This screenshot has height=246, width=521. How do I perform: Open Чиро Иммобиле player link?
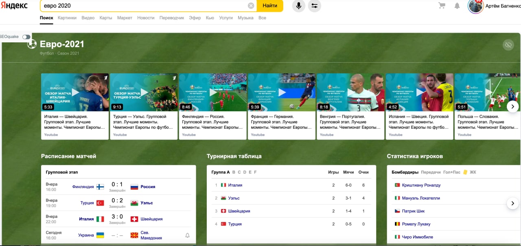pos(418,237)
